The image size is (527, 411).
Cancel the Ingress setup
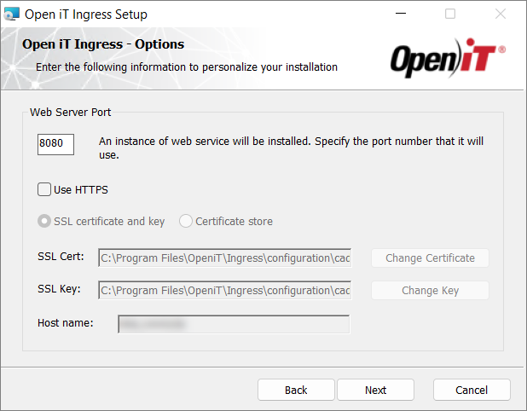(x=472, y=390)
